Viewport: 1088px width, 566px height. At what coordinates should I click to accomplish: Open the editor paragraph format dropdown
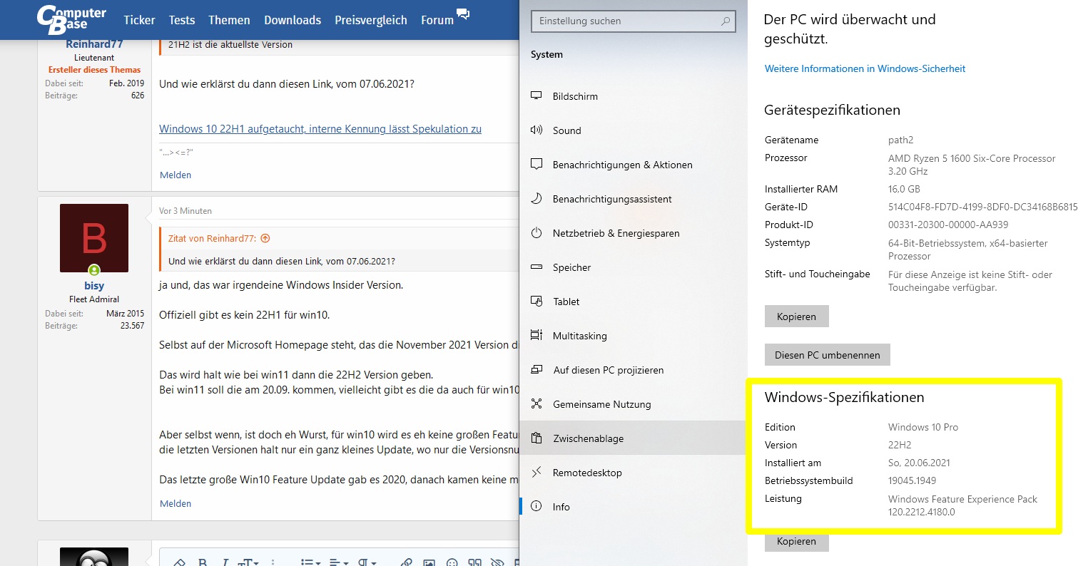(367, 562)
